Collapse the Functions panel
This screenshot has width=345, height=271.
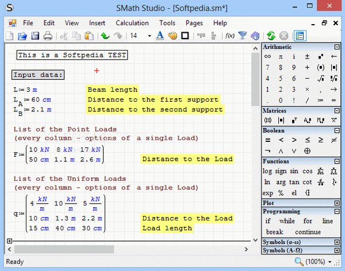pos(337,161)
